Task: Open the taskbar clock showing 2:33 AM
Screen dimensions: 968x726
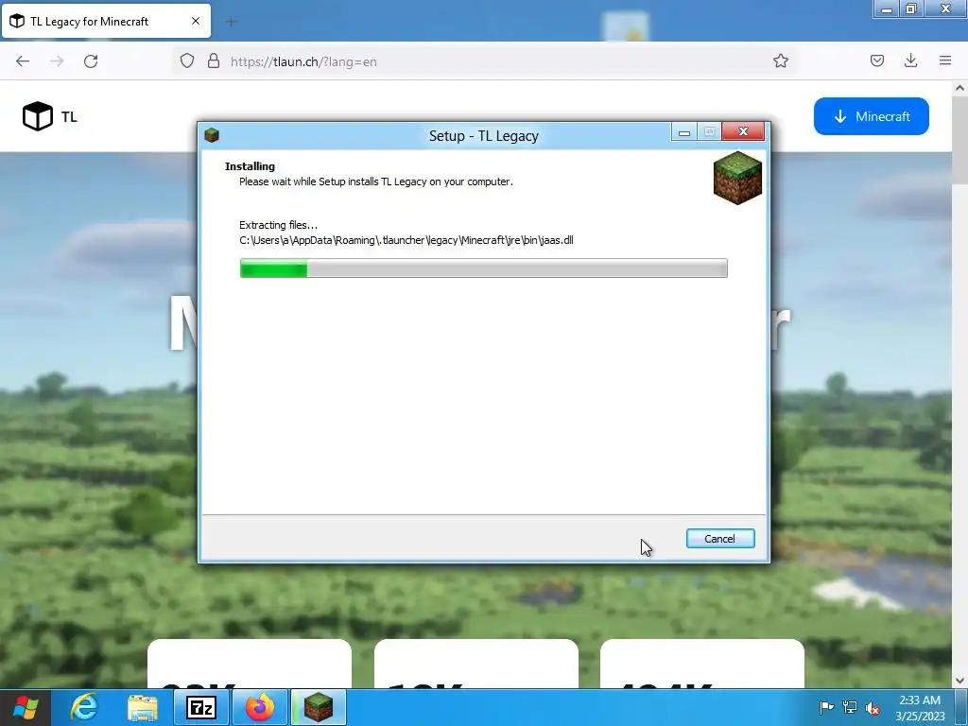Action: click(x=920, y=708)
